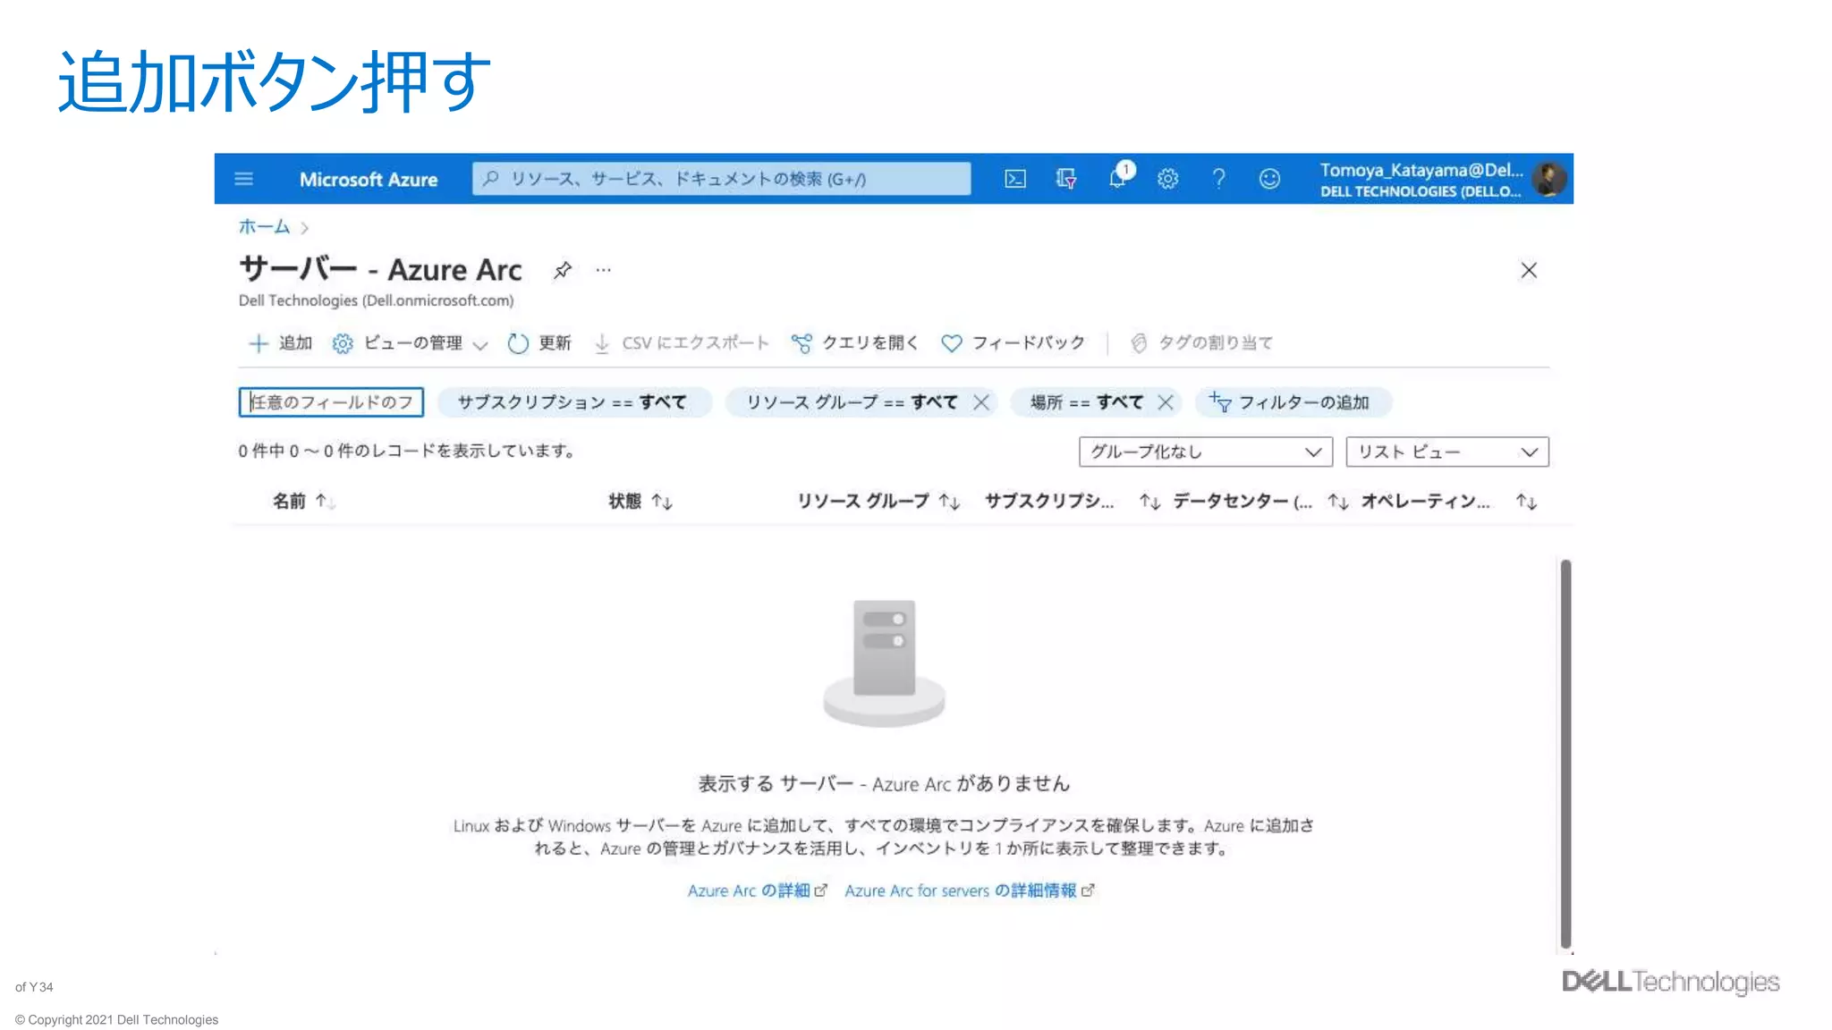Open the リスト ビュー dropdown
The image size is (1832, 1030).
point(1447,452)
